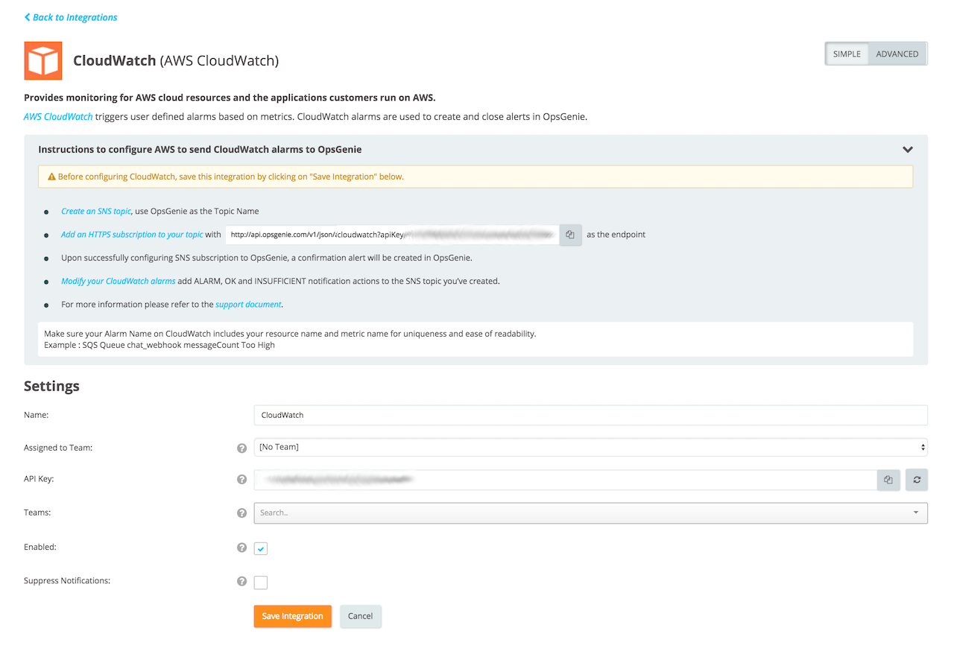
Task: Click the endpoint URL text field
Action: click(x=393, y=235)
